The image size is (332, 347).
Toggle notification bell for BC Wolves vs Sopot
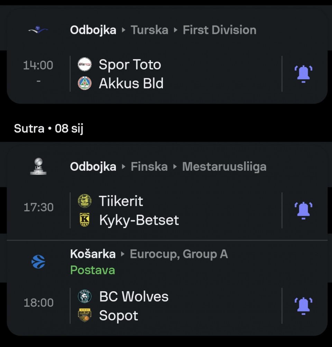click(x=303, y=306)
